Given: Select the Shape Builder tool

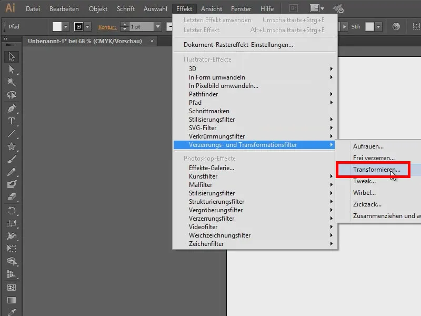Looking at the screenshot, I should [x=11, y=261].
